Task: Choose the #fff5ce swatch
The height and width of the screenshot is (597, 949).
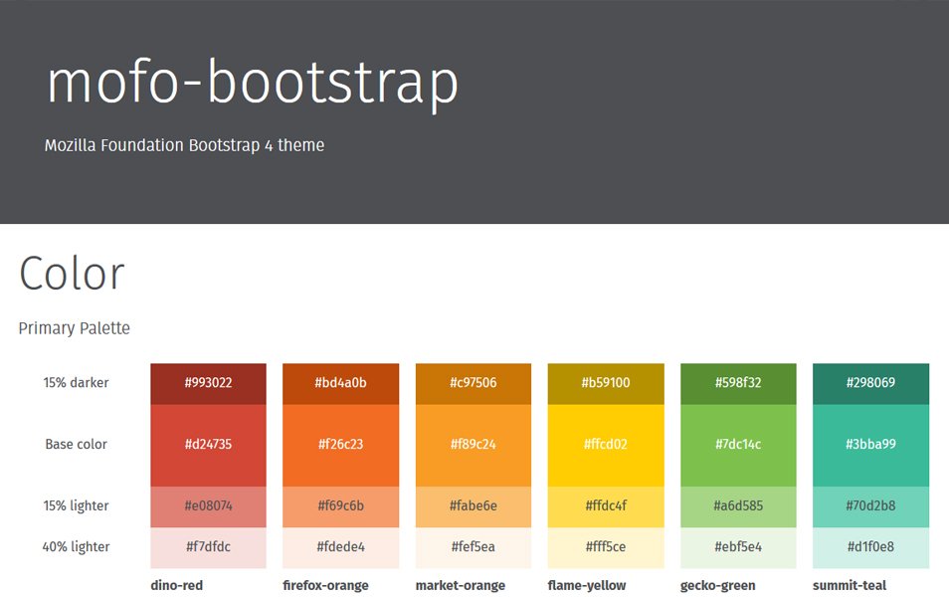Action: coord(606,548)
